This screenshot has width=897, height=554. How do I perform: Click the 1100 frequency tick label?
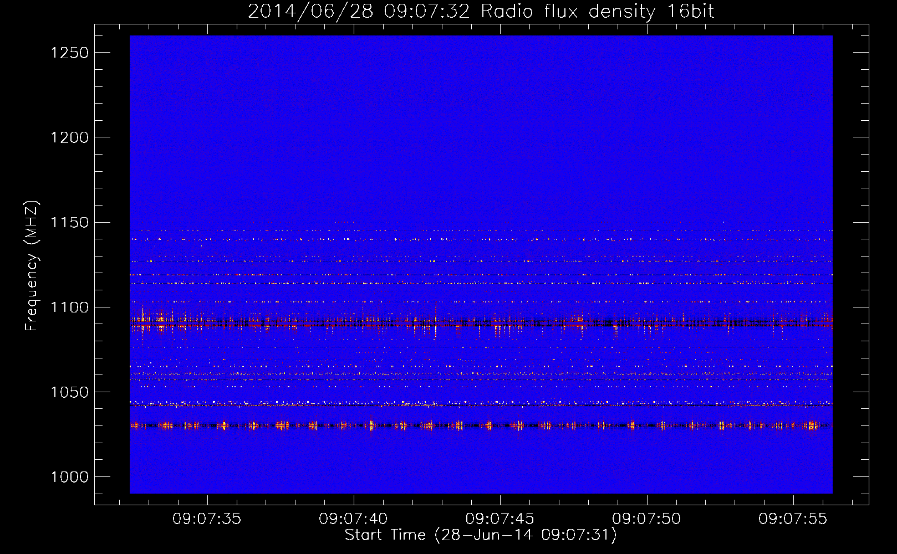pyautogui.click(x=69, y=307)
